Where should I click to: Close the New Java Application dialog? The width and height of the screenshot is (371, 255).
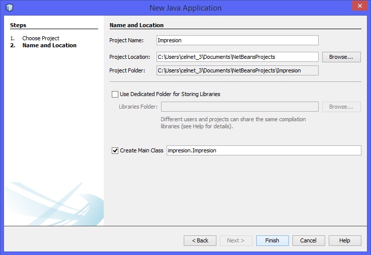(x=358, y=7)
